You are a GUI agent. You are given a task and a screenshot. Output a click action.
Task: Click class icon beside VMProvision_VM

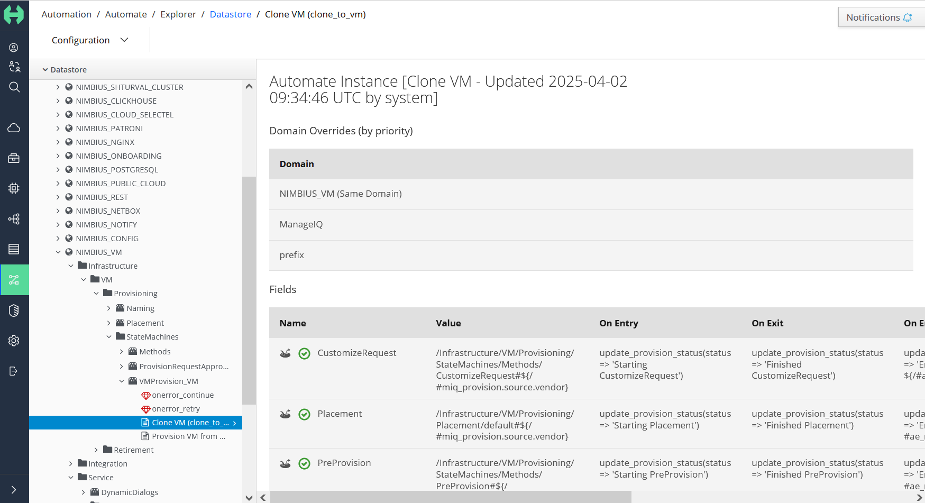pos(133,381)
